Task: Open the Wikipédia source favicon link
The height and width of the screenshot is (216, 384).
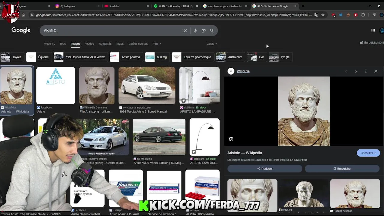Action: [x=231, y=71]
